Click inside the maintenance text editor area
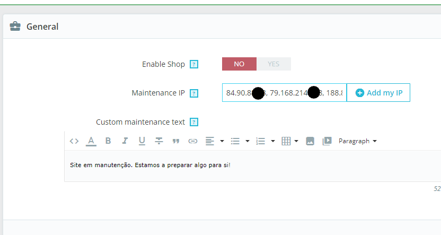 (x=252, y=166)
